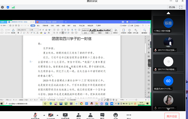Screen dimensions: 188x119
Task: Open the 110% zoom level dropdown
Action: click(x=123, y=100)
